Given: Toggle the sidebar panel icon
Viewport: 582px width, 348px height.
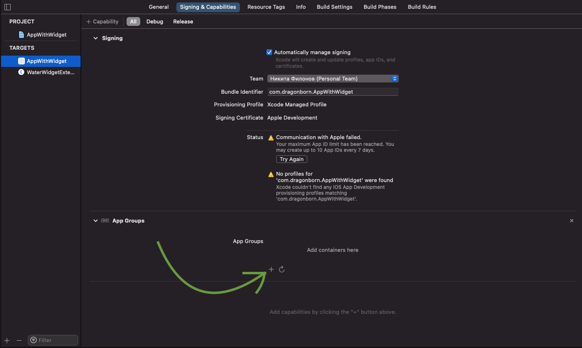Looking at the screenshot, I should (x=7, y=7).
